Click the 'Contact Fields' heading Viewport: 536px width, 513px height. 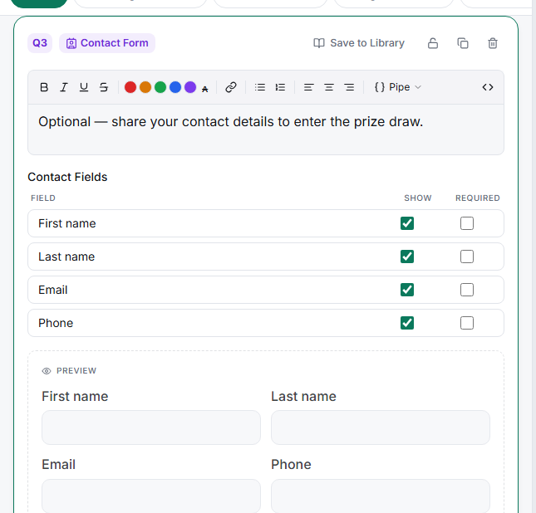pos(67,177)
